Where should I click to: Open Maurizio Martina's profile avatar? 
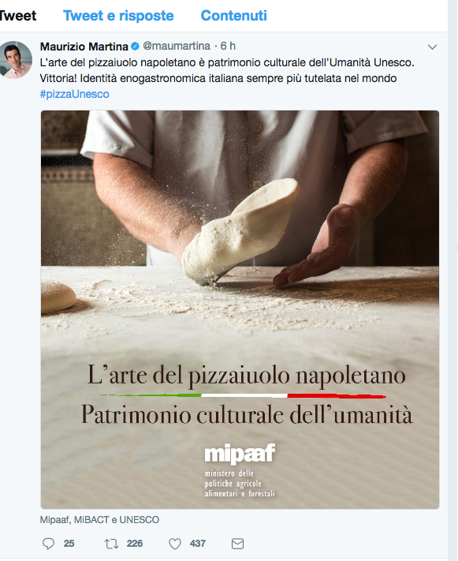16,60
